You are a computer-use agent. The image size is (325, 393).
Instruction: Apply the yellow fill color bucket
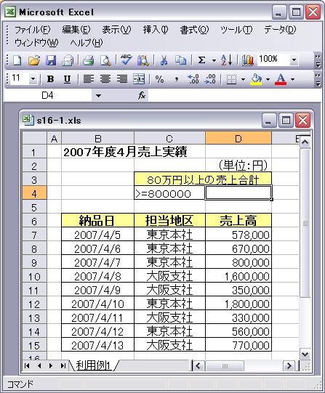pos(256,79)
